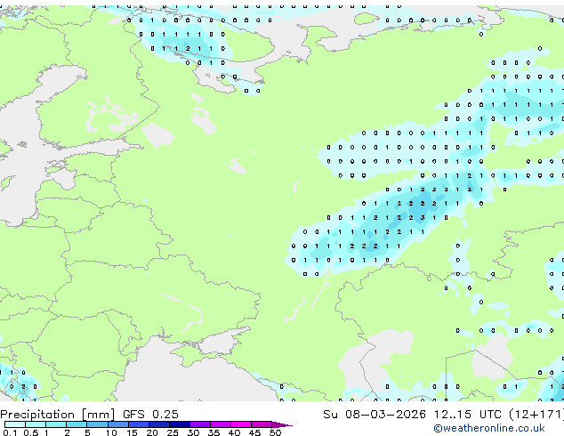Screen dimensions: 564x436
Task: Click the 35–40 mm legend color swatch
Action: [220, 424]
